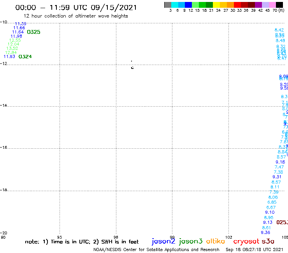Click wave height value 11.64
This screenshot has height=253, width=288.
18,32
